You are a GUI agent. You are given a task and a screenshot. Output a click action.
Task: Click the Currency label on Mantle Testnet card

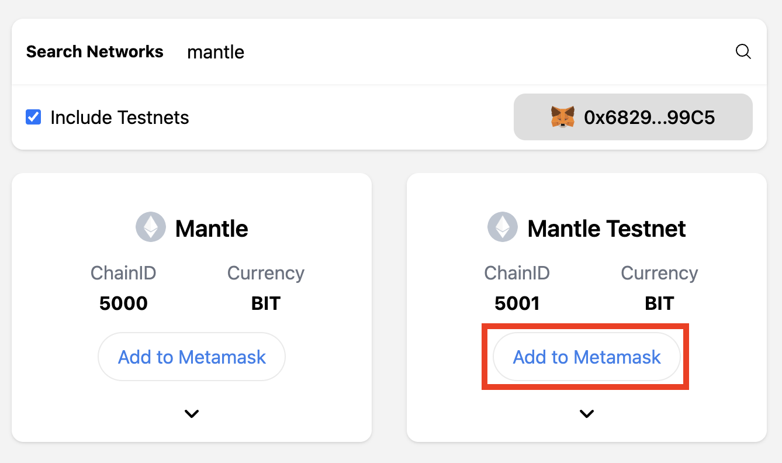click(659, 273)
